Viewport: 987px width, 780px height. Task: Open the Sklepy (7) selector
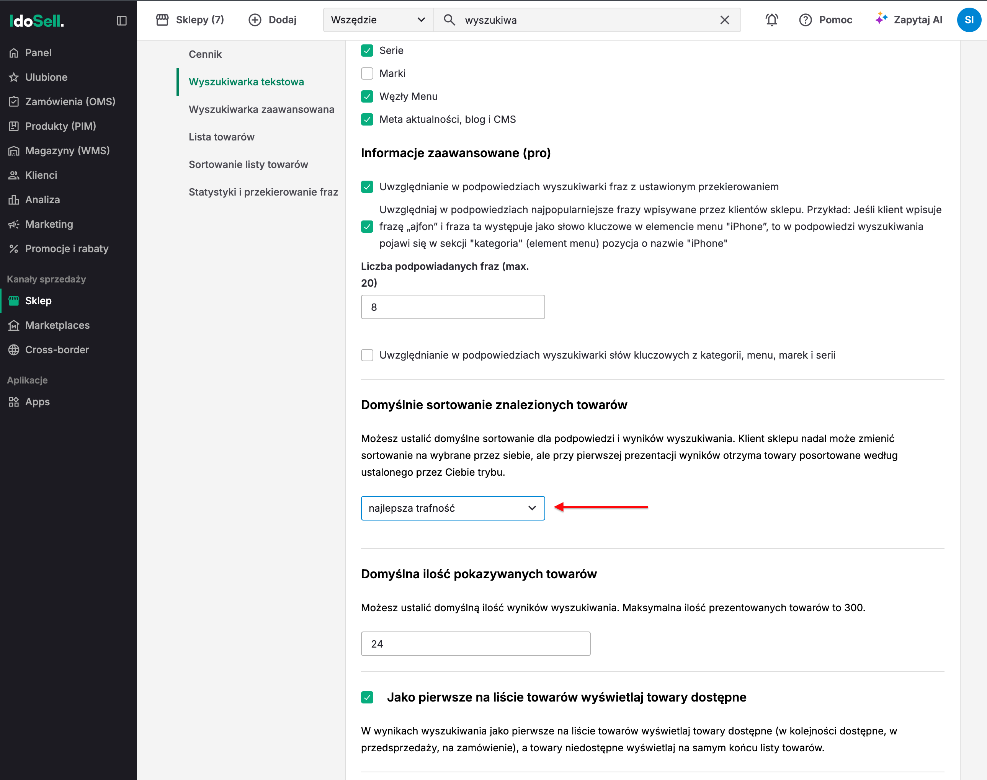pyautogui.click(x=190, y=20)
